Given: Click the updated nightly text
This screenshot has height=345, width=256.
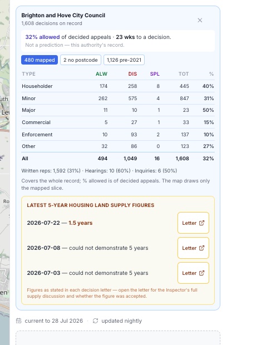Looking at the screenshot, I should point(121,321).
